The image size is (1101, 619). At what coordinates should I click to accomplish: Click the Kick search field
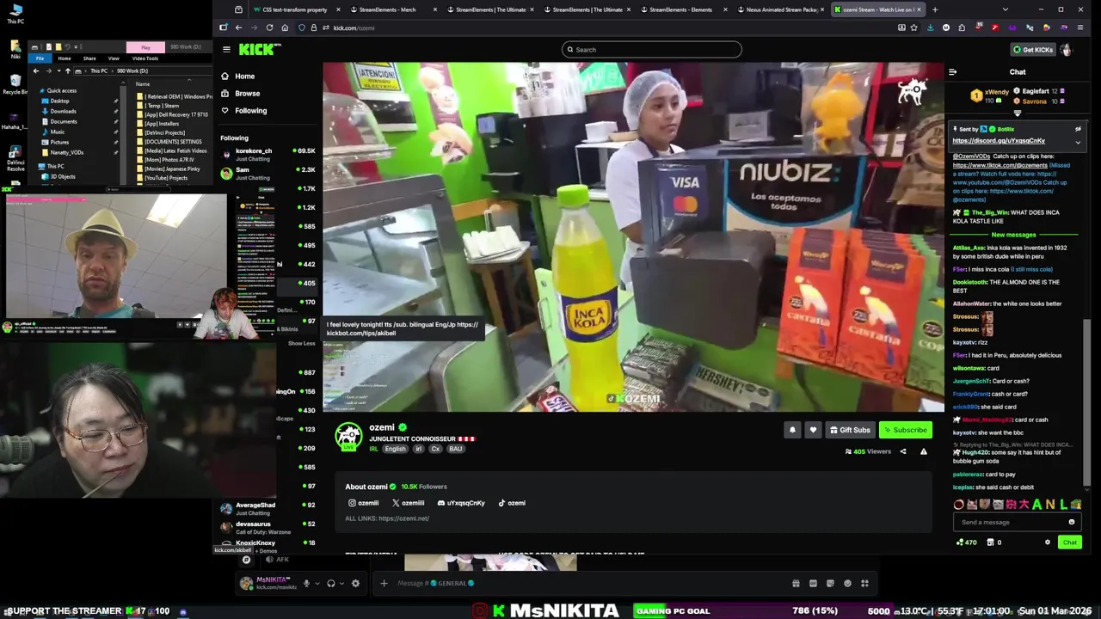point(652,49)
